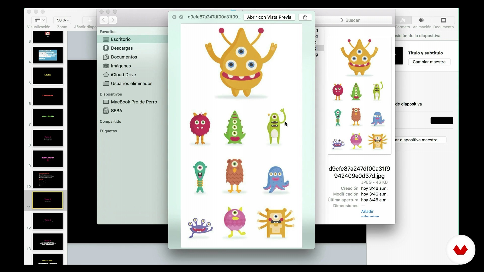Select slide 12 thumbnail
Image resolution: width=484 pixels, height=272 pixels.
click(48, 221)
